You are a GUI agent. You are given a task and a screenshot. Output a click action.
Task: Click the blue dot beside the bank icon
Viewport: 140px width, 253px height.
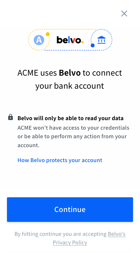(93, 45)
